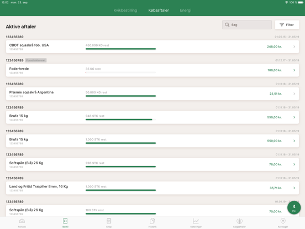Tap the Bestil icon in bottom bar

pos(65,221)
